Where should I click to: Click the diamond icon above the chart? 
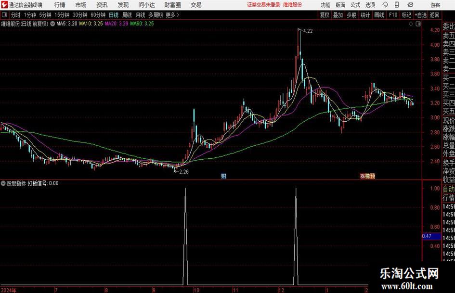(411, 24)
